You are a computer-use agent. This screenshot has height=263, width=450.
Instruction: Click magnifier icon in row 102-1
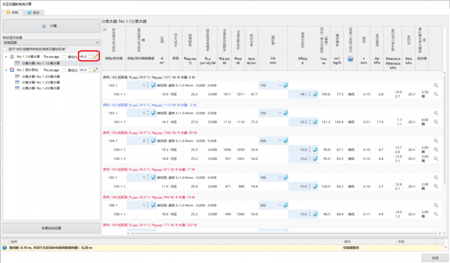pos(435,85)
